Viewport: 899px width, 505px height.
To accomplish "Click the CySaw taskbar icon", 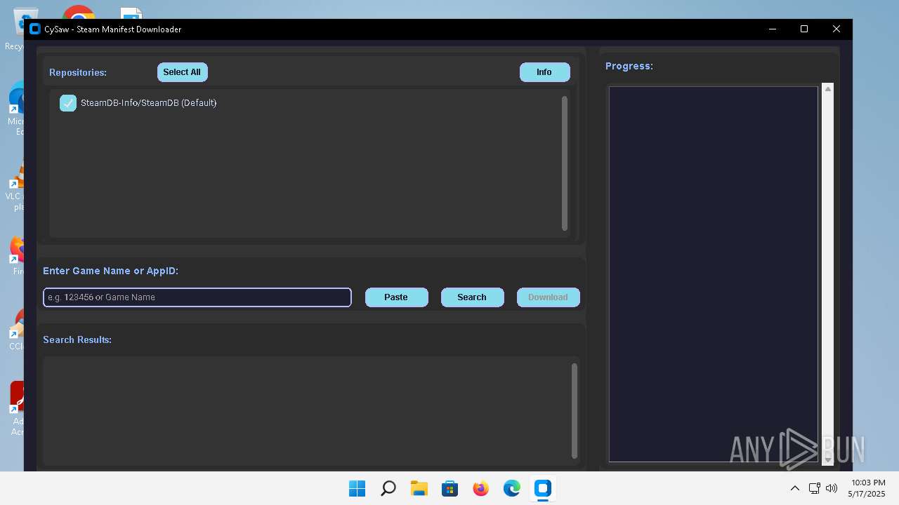I will [543, 489].
